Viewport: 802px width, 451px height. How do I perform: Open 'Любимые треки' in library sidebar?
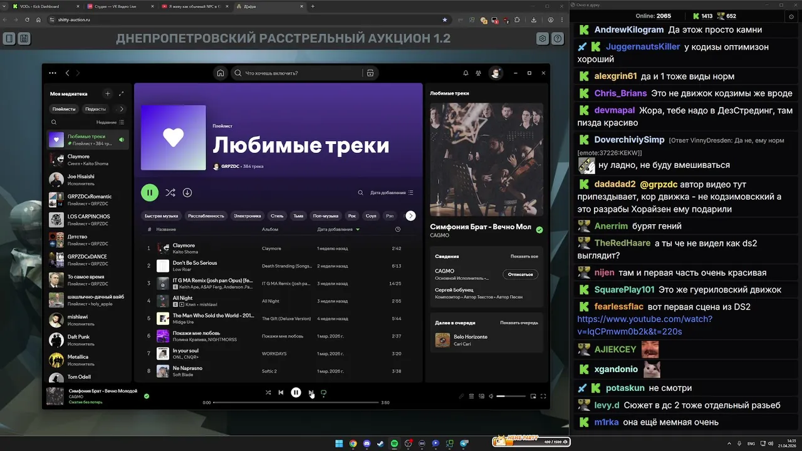tap(88, 140)
